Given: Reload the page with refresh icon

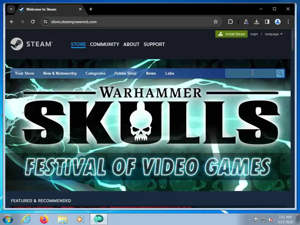Looking at the screenshot, I should [x=33, y=22].
